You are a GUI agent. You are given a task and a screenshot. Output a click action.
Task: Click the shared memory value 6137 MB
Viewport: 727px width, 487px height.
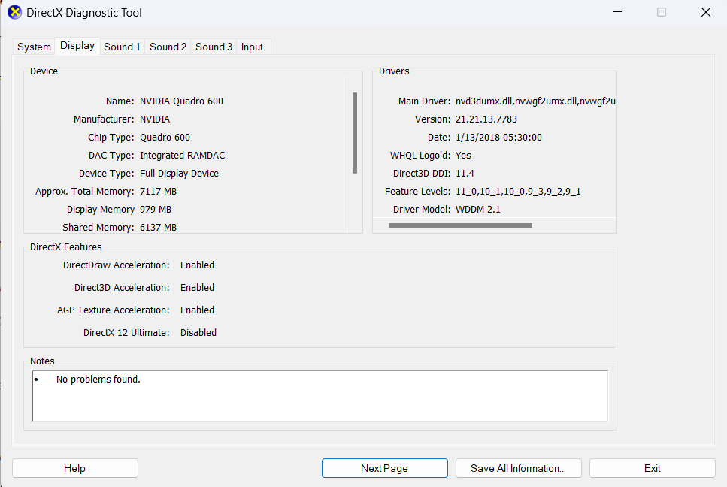point(158,228)
